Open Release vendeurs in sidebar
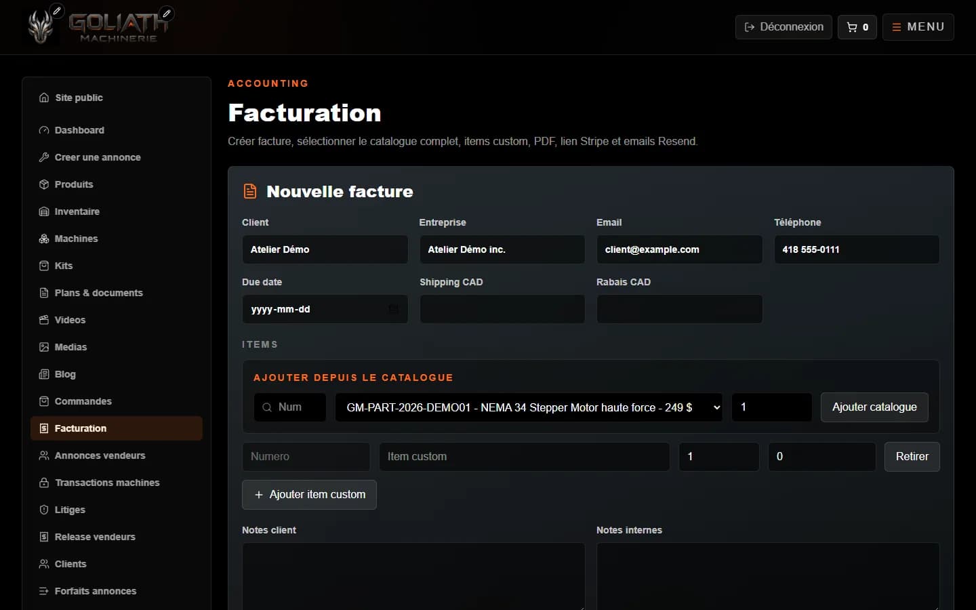Screen dimensions: 976x610 [117, 537]
